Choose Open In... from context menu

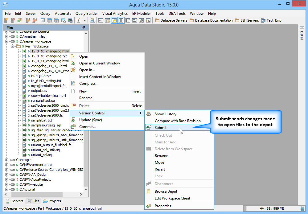click(x=107, y=70)
